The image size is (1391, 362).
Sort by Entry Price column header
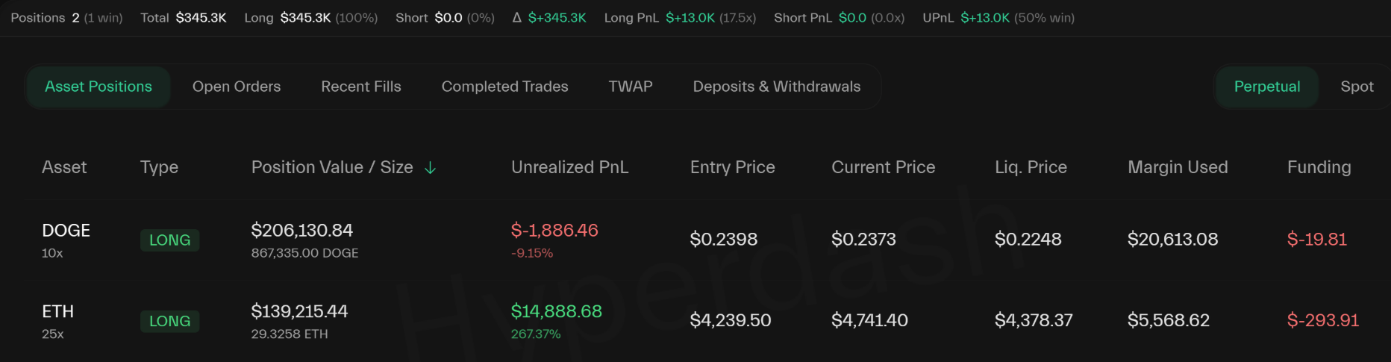(733, 167)
